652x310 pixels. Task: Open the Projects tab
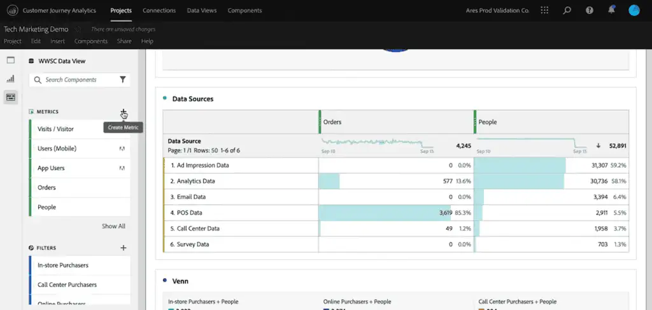(x=121, y=10)
